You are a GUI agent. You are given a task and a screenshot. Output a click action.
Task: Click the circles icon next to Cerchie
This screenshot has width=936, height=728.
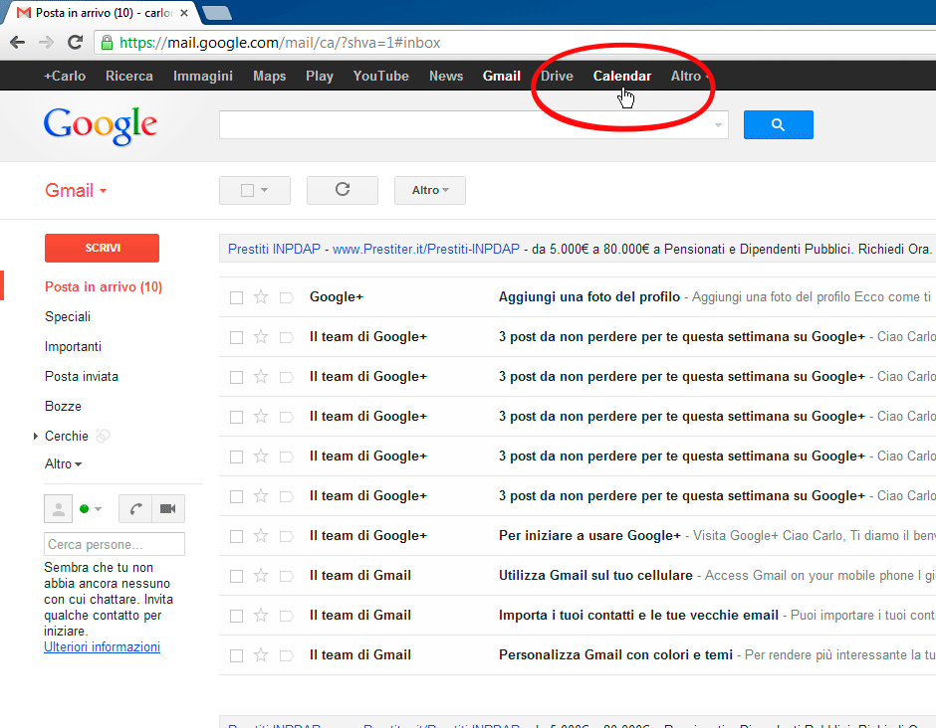click(103, 436)
